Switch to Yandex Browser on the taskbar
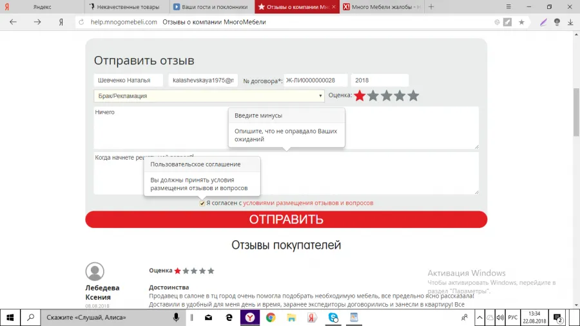Viewport: 580px width, 326px height. 250,317
